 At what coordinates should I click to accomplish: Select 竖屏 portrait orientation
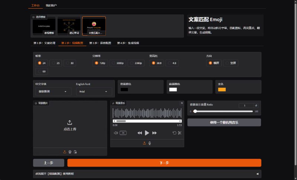coord(231,63)
